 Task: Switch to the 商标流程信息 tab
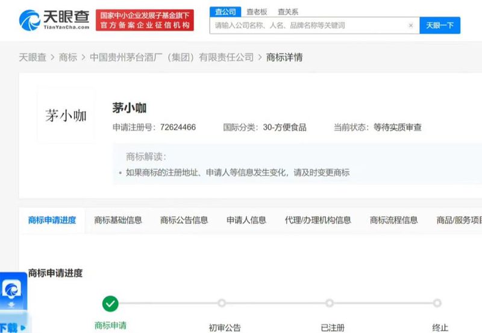click(394, 220)
